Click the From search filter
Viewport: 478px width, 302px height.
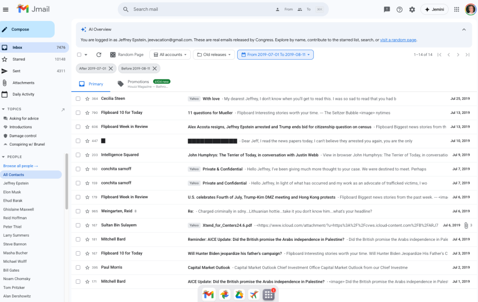(285, 9)
